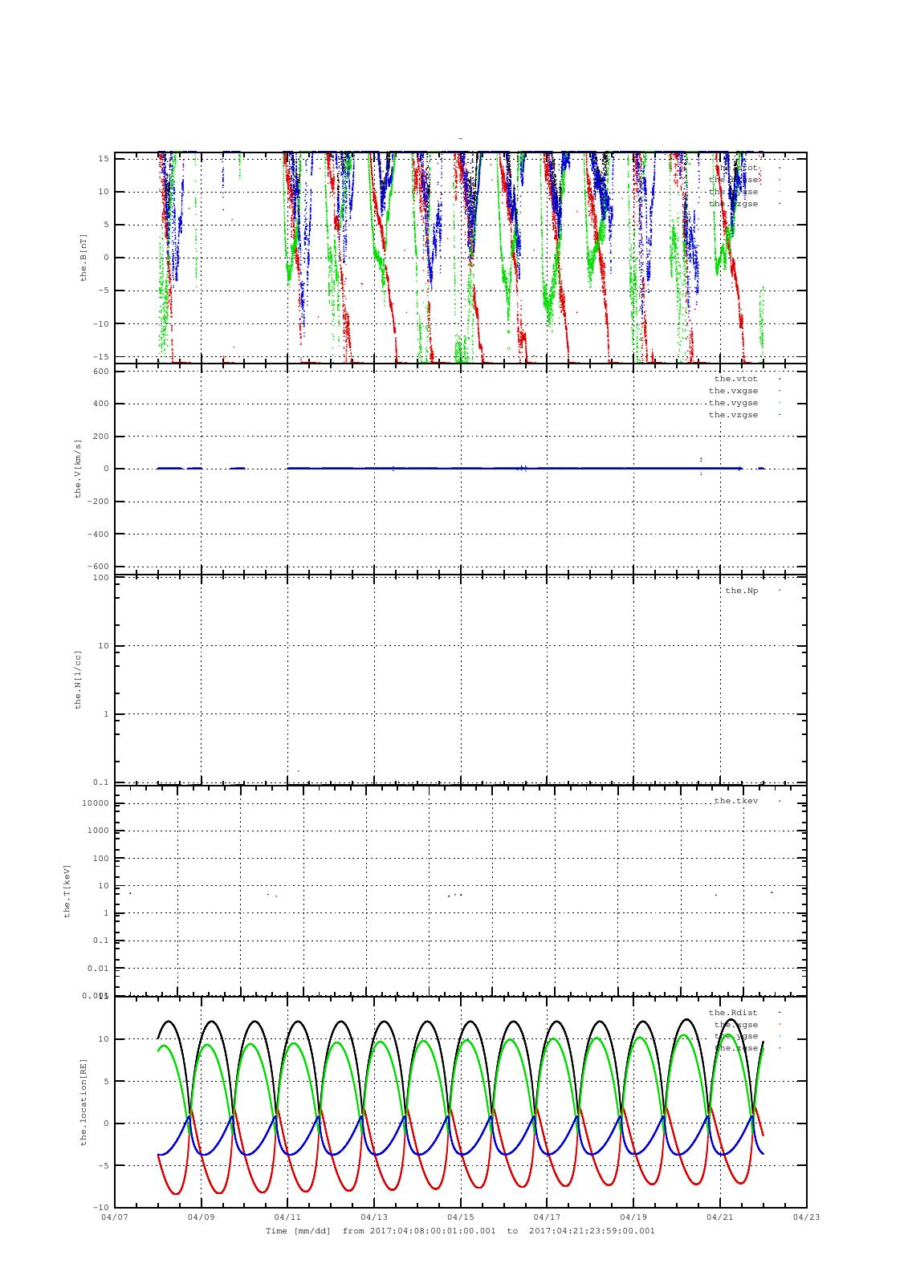Click the -600 tick on velocity axis
This screenshot has width=908, height=1284.
click(x=98, y=567)
